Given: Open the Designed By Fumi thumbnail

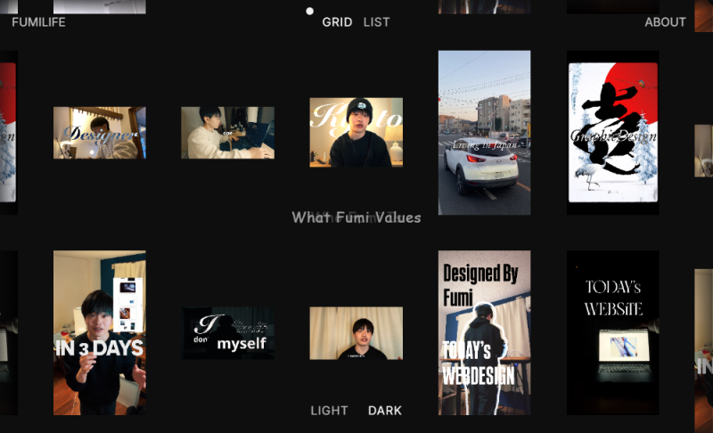Looking at the screenshot, I should [x=484, y=332].
